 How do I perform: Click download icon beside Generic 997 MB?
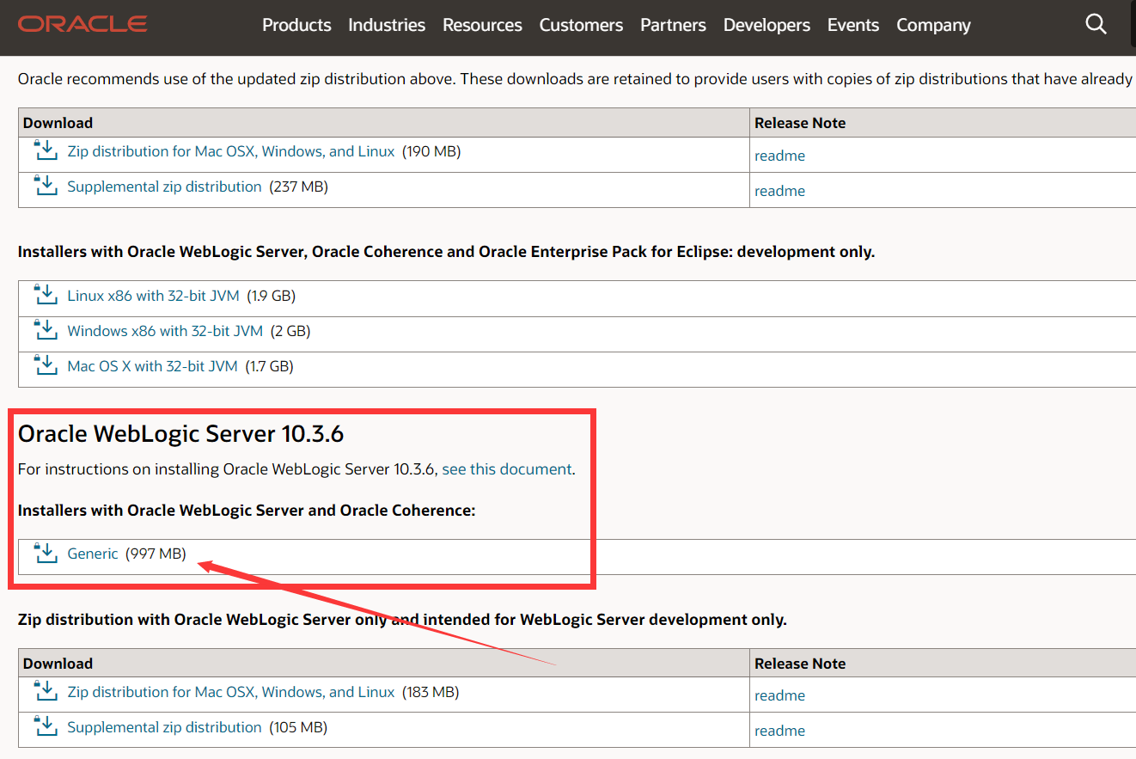(x=46, y=553)
